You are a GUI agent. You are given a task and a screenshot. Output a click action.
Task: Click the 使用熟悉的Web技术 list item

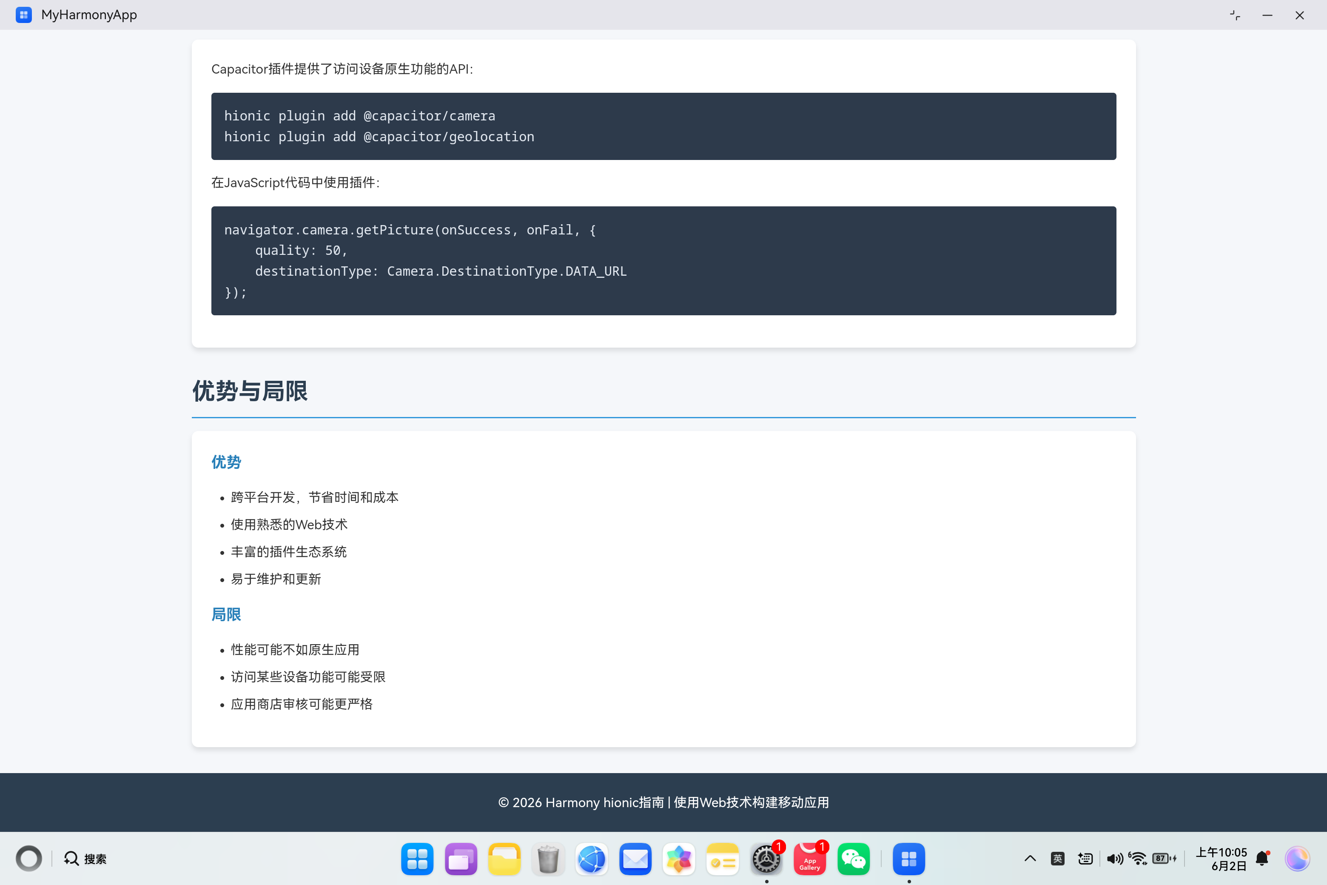[x=289, y=524]
